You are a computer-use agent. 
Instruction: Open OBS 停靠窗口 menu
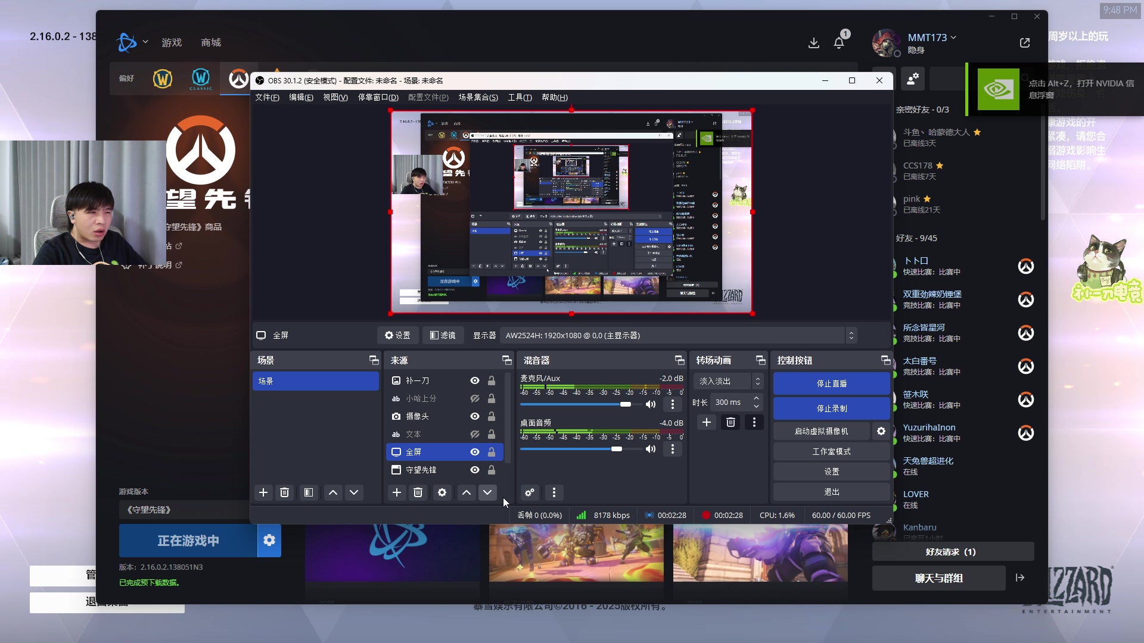pos(378,98)
